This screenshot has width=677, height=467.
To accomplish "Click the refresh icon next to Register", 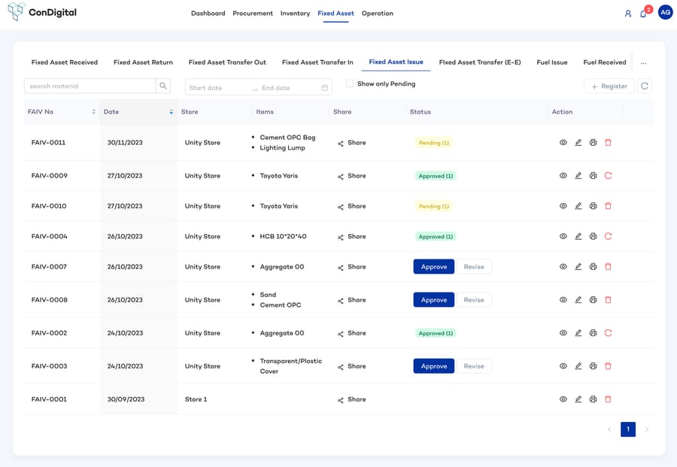I will [x=645, y=86].
